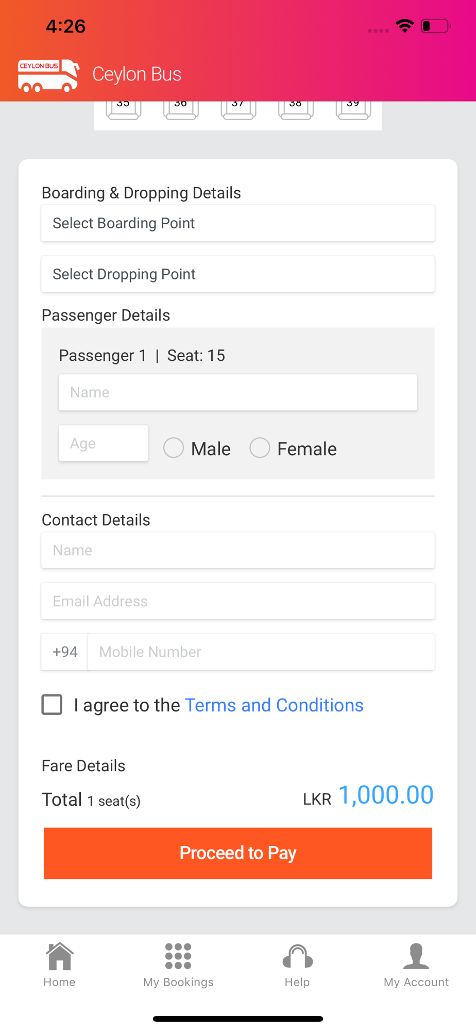Image resolution: width=476 pixels, height=1031 pixels.
Task: Click the Proceed to Pay button
Action: 238,853
